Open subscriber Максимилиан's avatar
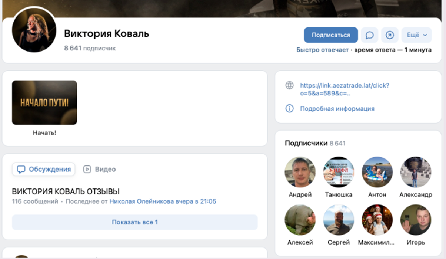Image resolution: width=446 pixels, height=259 pixels. [x=377, y=220]
